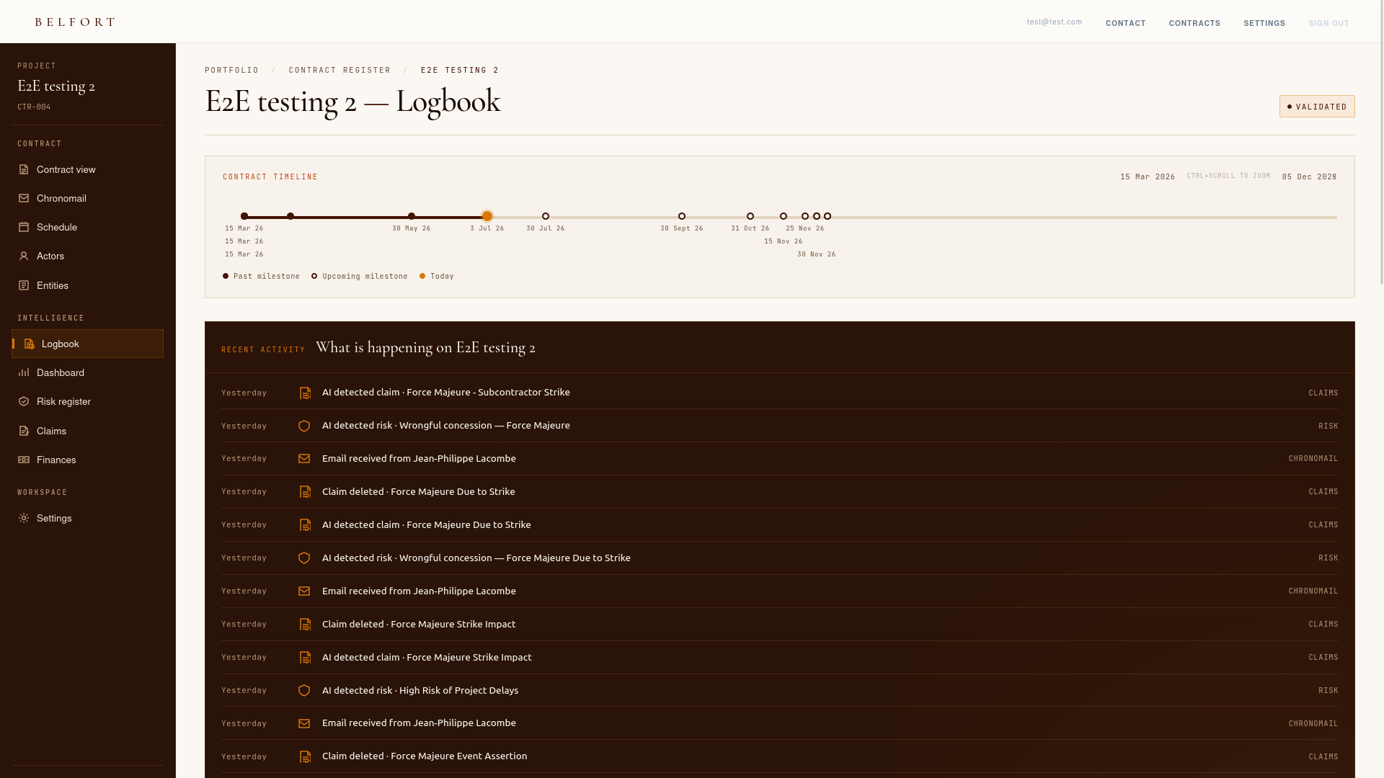This screenshot has height=778, width=1384.
Task: Click shield icon beside Wrongful concession — Force Majeure
Action: pyautogui.click(x=304, y=426)
